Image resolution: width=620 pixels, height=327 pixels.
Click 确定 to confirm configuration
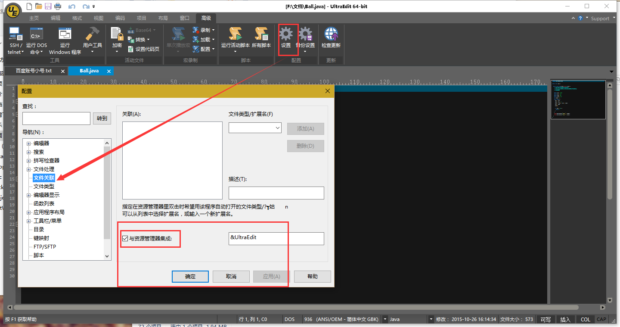pyautogui.click(x=190, y=277)
